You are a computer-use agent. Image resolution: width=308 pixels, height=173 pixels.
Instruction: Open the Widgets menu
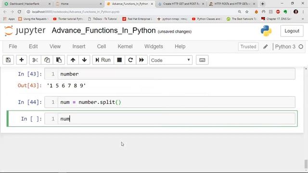pos(154,47)
